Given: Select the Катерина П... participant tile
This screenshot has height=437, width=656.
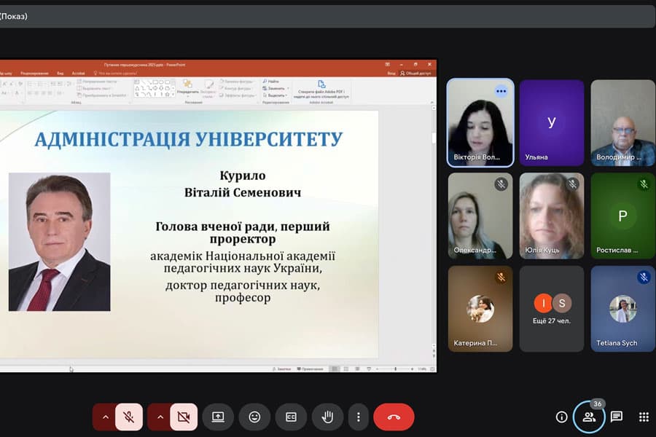Looking at the screenshot, I should 480,309.
